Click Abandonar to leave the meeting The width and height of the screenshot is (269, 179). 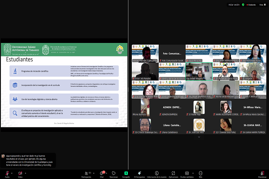(x=263, y=173)
